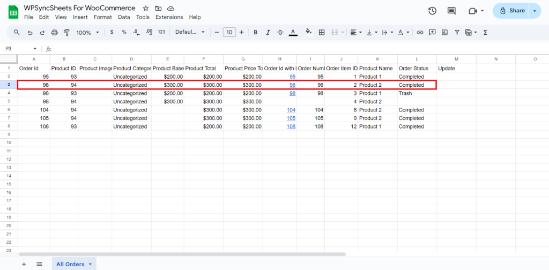This screenshot has width=549, height=270.
Task: Open the File menu
Action: tap(28, 17)
